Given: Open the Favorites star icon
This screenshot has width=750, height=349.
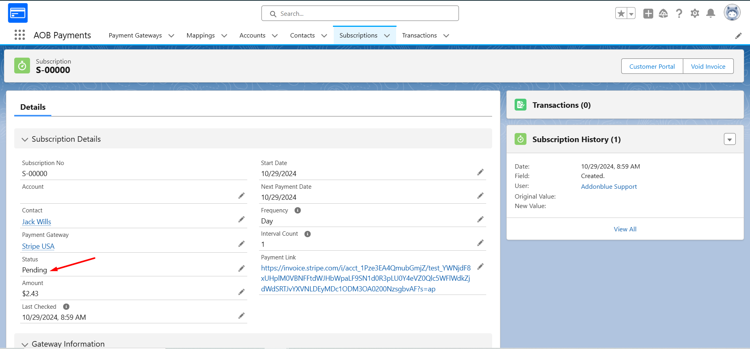Looking at the screenshot, I should (621, 13).
